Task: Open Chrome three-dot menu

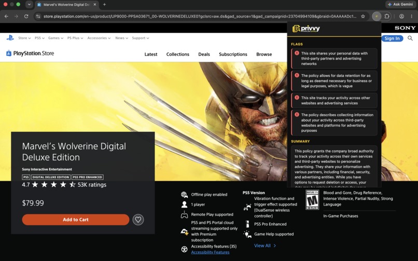Action: click(412, 16)
